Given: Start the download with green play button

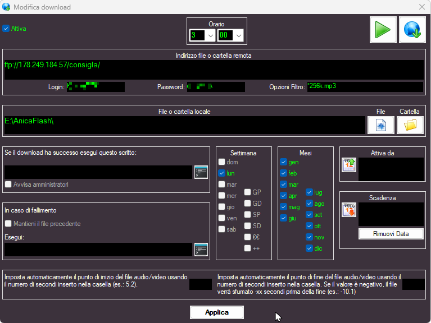Looking at the screenshot, I should [x=383, y=30].
